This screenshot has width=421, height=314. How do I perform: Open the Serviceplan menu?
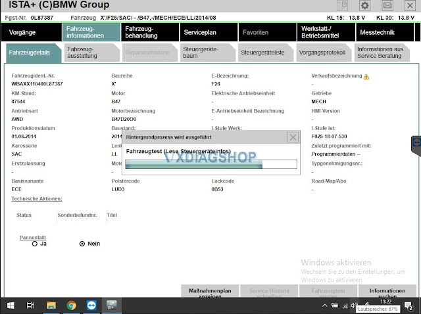click(209, 32)
